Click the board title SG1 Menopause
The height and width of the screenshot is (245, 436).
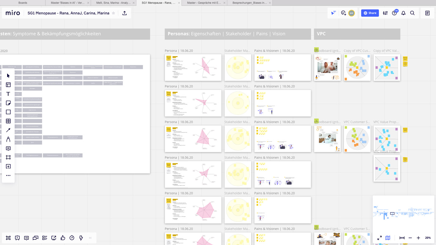point(69,13)
